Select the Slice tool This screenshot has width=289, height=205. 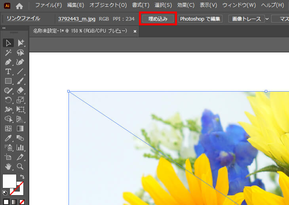click(x=21, y=157)
